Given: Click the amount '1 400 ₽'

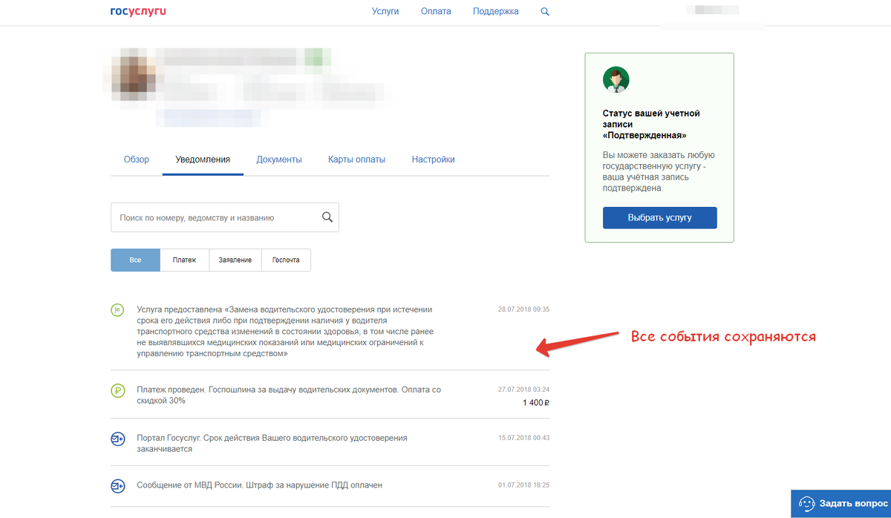Looking at the screenshot, I should click(536, 403).
